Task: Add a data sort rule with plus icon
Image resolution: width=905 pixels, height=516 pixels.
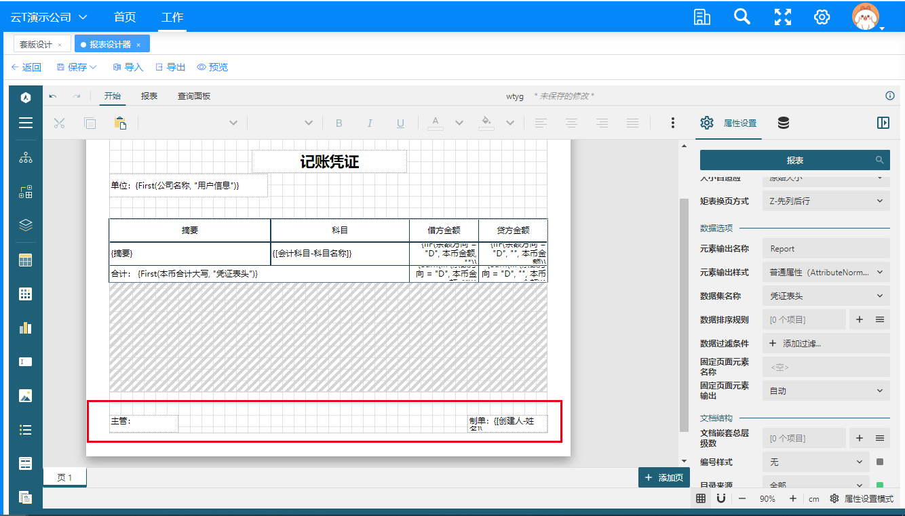Action: pos(859,319)
